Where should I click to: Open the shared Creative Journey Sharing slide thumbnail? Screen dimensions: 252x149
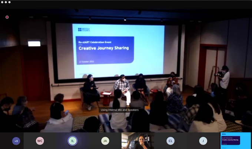(x=236, y=141)
